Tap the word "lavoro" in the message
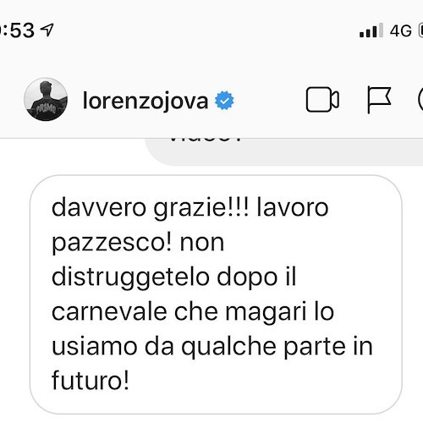Viewport: 423px width, 423px height. [x=293, y=208]
